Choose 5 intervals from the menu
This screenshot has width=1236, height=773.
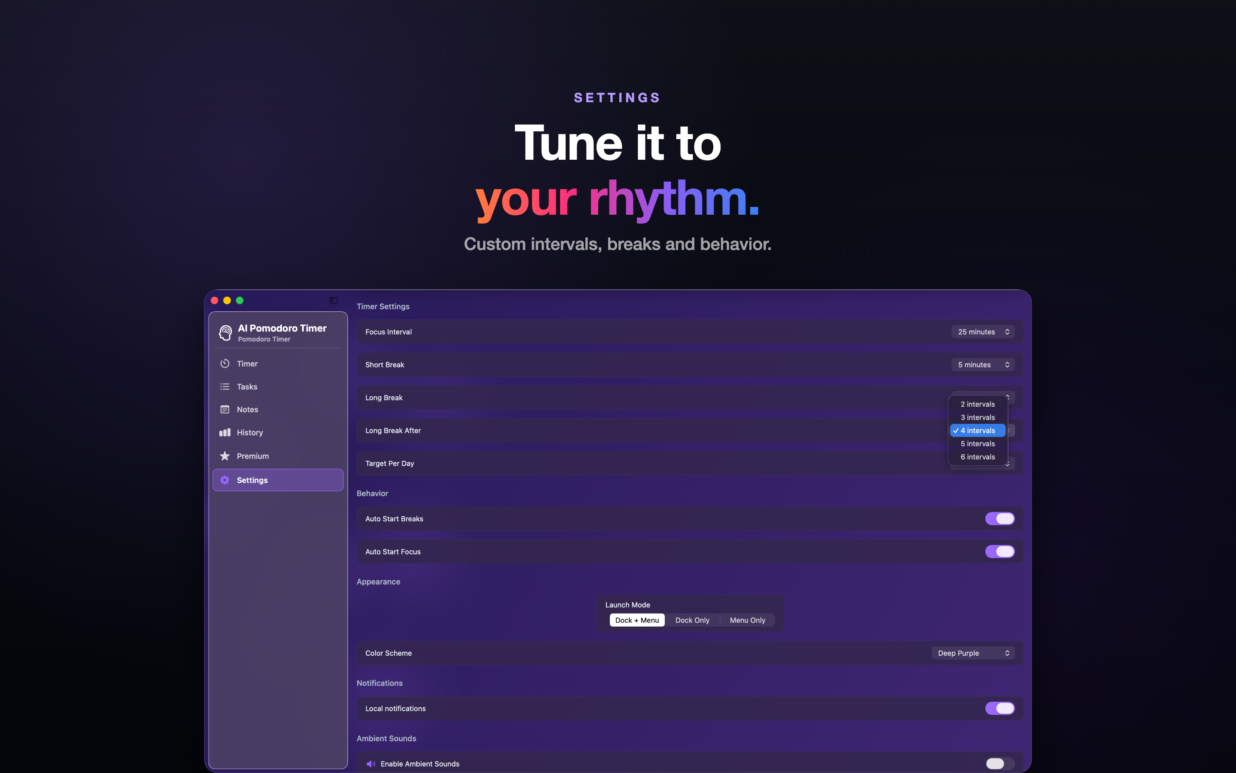[x=978, y=444]
